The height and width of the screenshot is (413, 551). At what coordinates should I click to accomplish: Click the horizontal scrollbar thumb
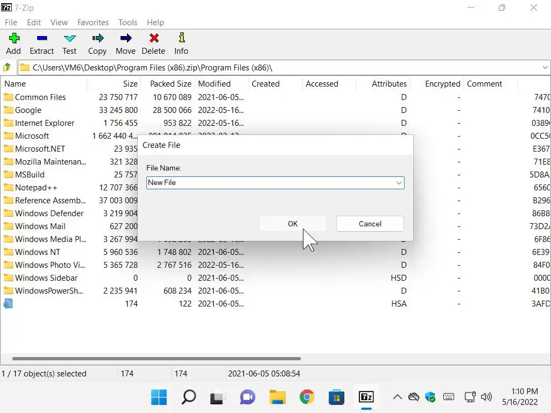pyautogui.click(x=157, y=359)
